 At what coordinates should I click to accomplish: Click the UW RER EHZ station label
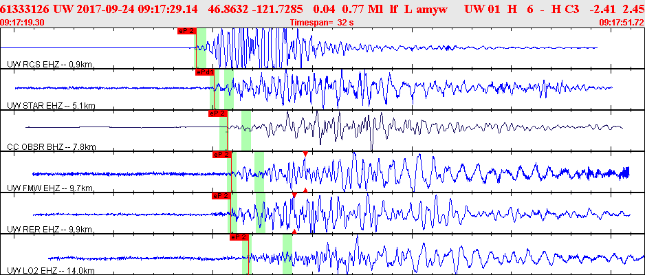click(50, 230)
